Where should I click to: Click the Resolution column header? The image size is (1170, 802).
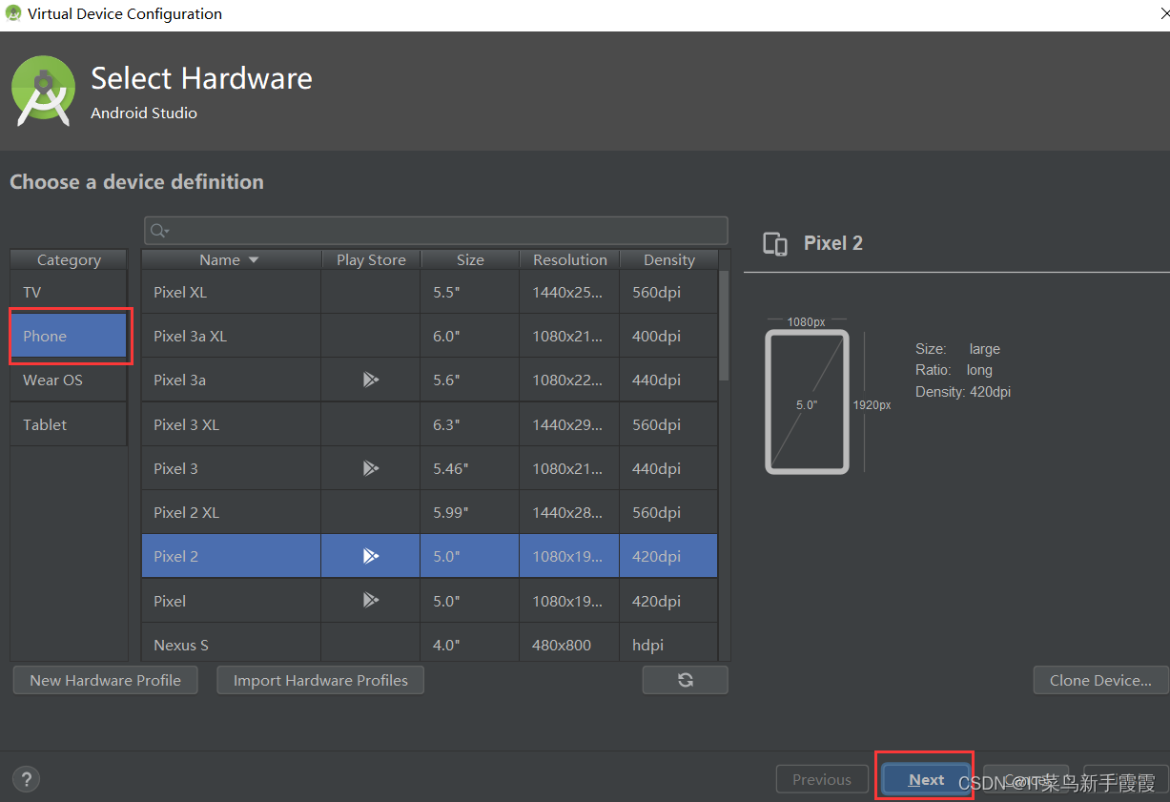570,259
